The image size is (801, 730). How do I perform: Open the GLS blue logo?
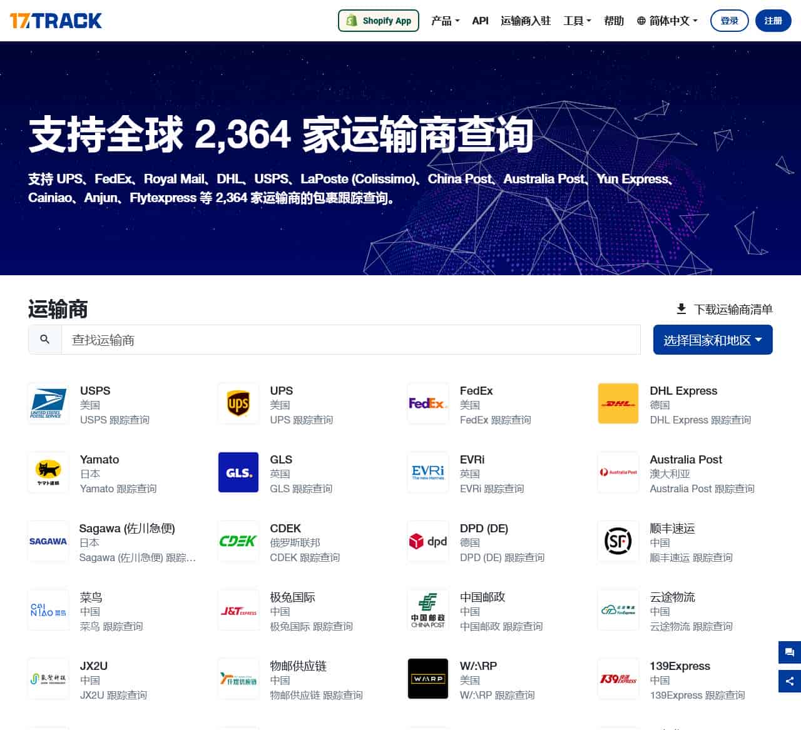pos(238,472)
